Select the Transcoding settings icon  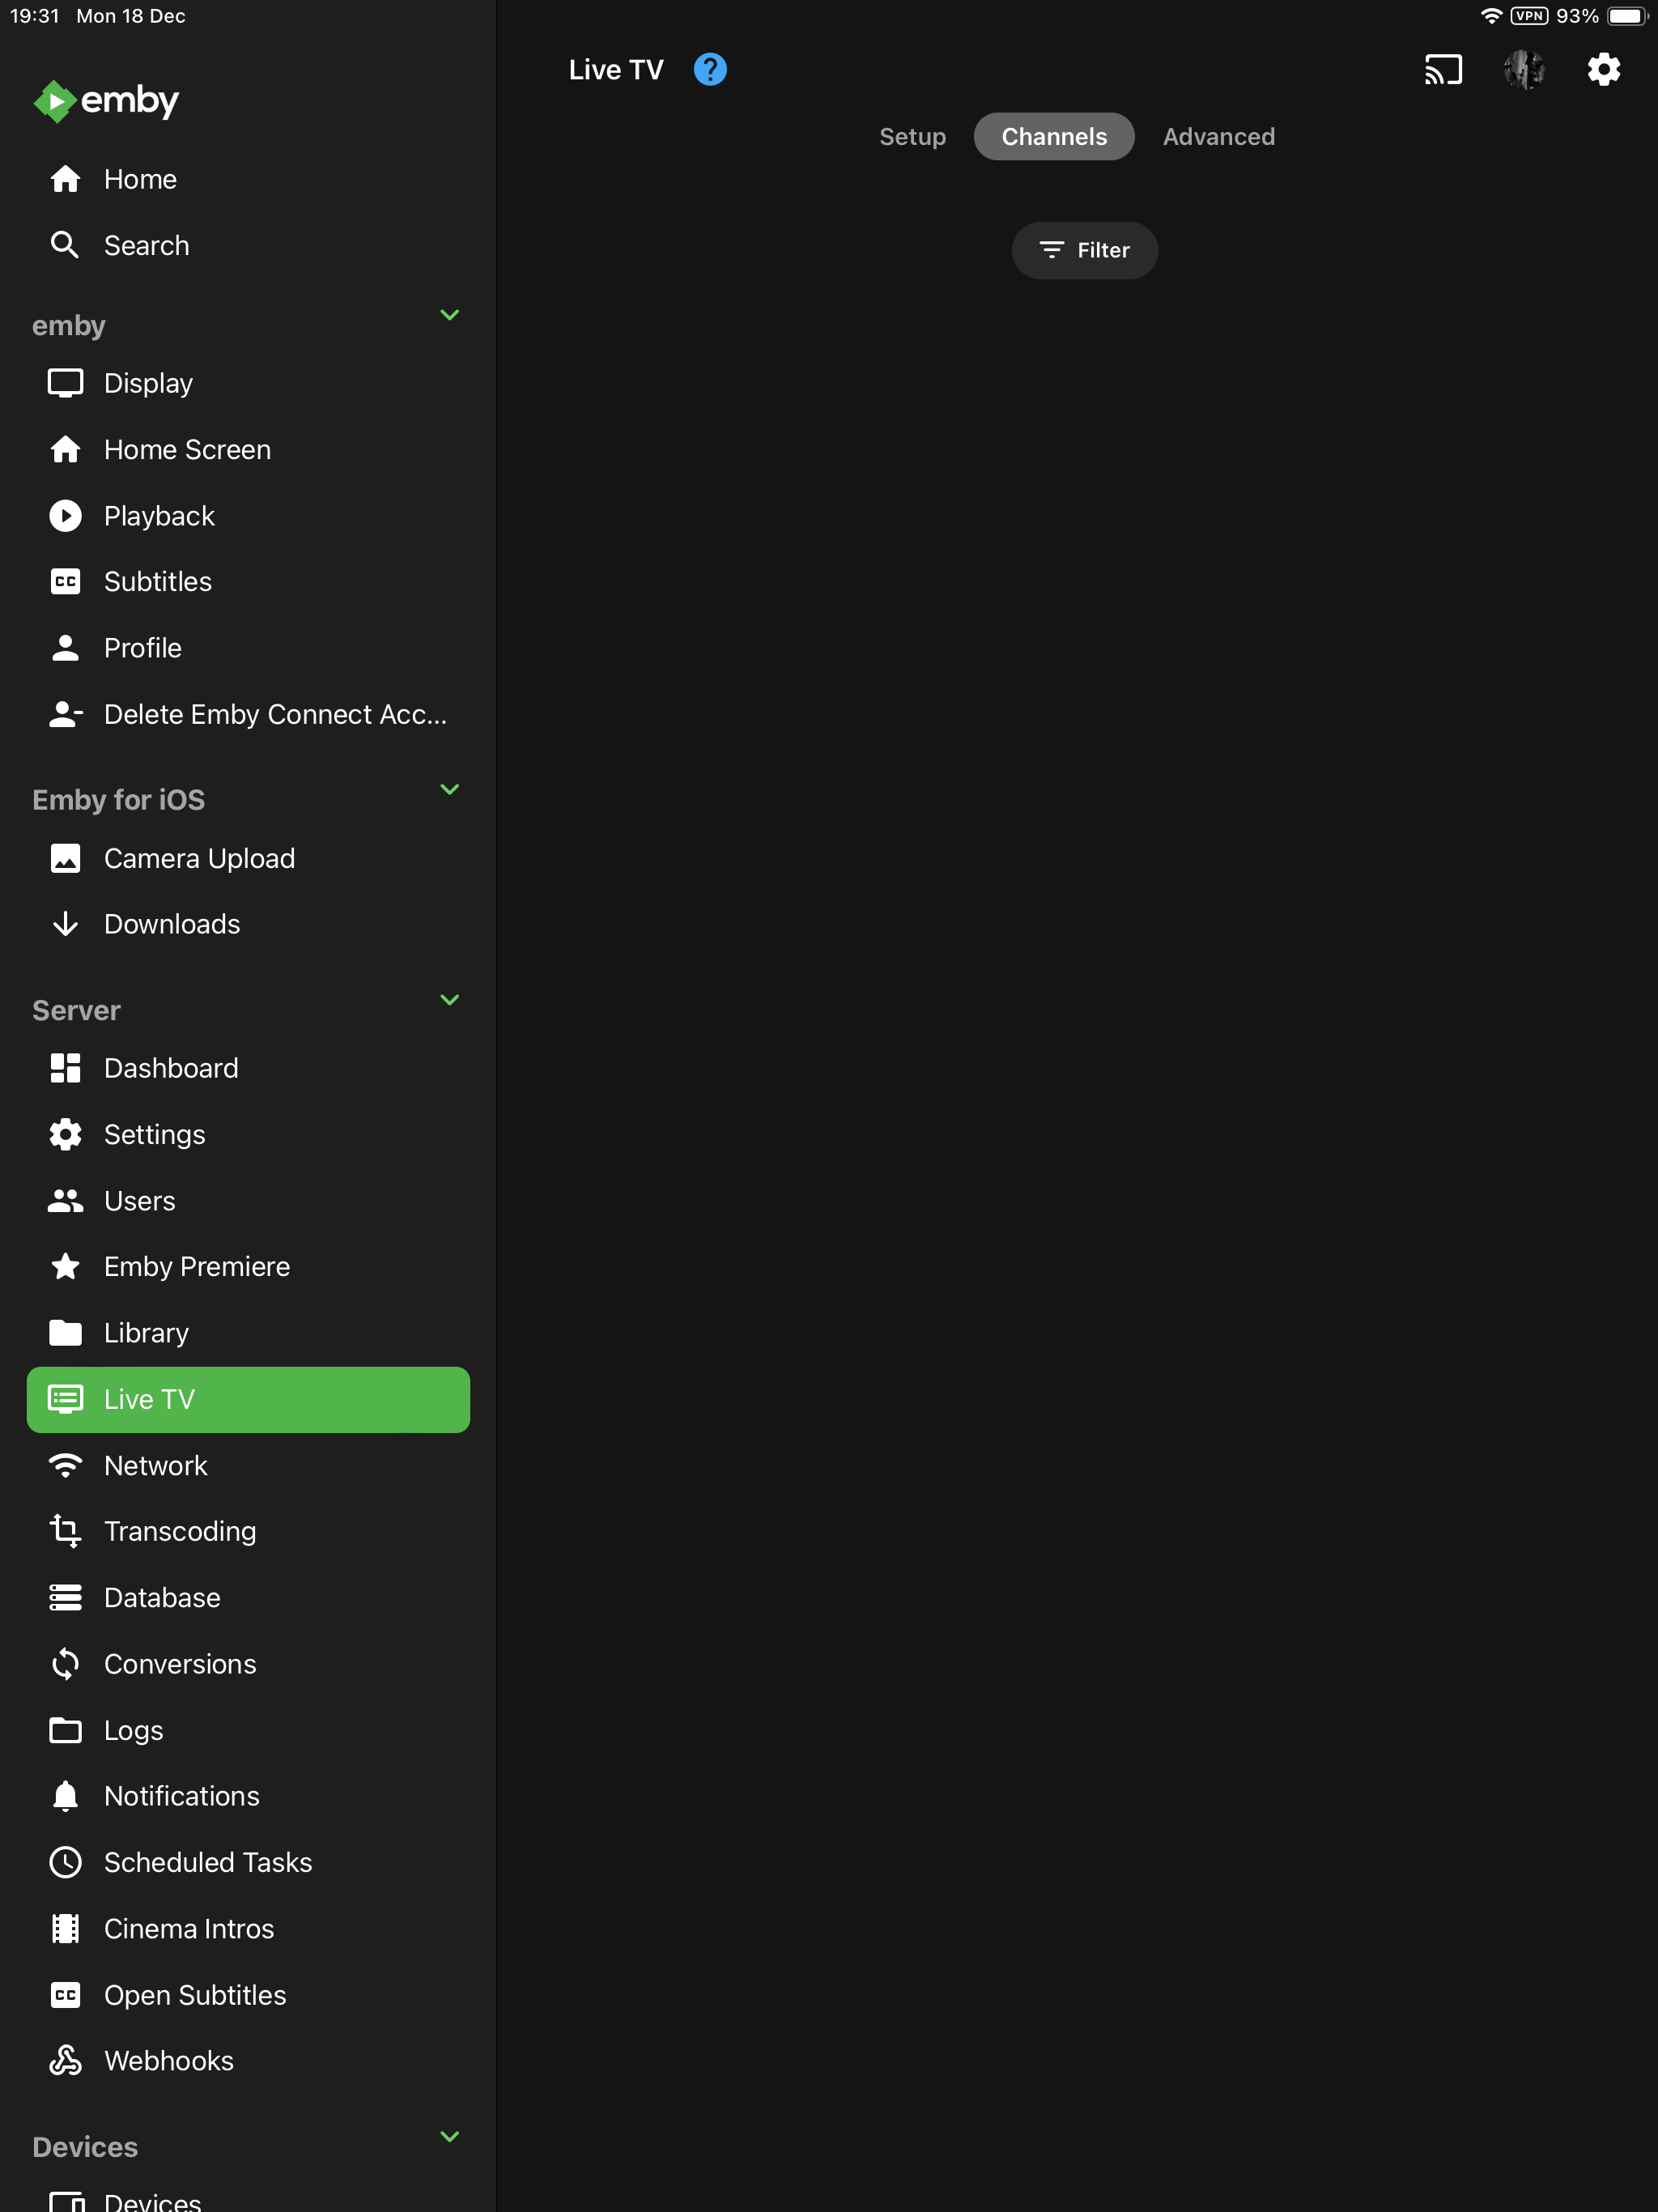click(65, 1531)
